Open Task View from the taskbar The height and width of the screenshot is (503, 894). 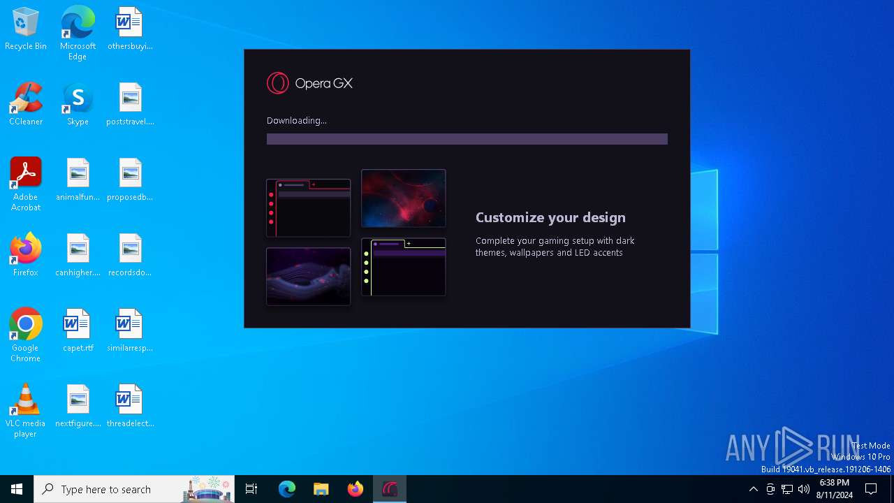click(x=251, y=489)
